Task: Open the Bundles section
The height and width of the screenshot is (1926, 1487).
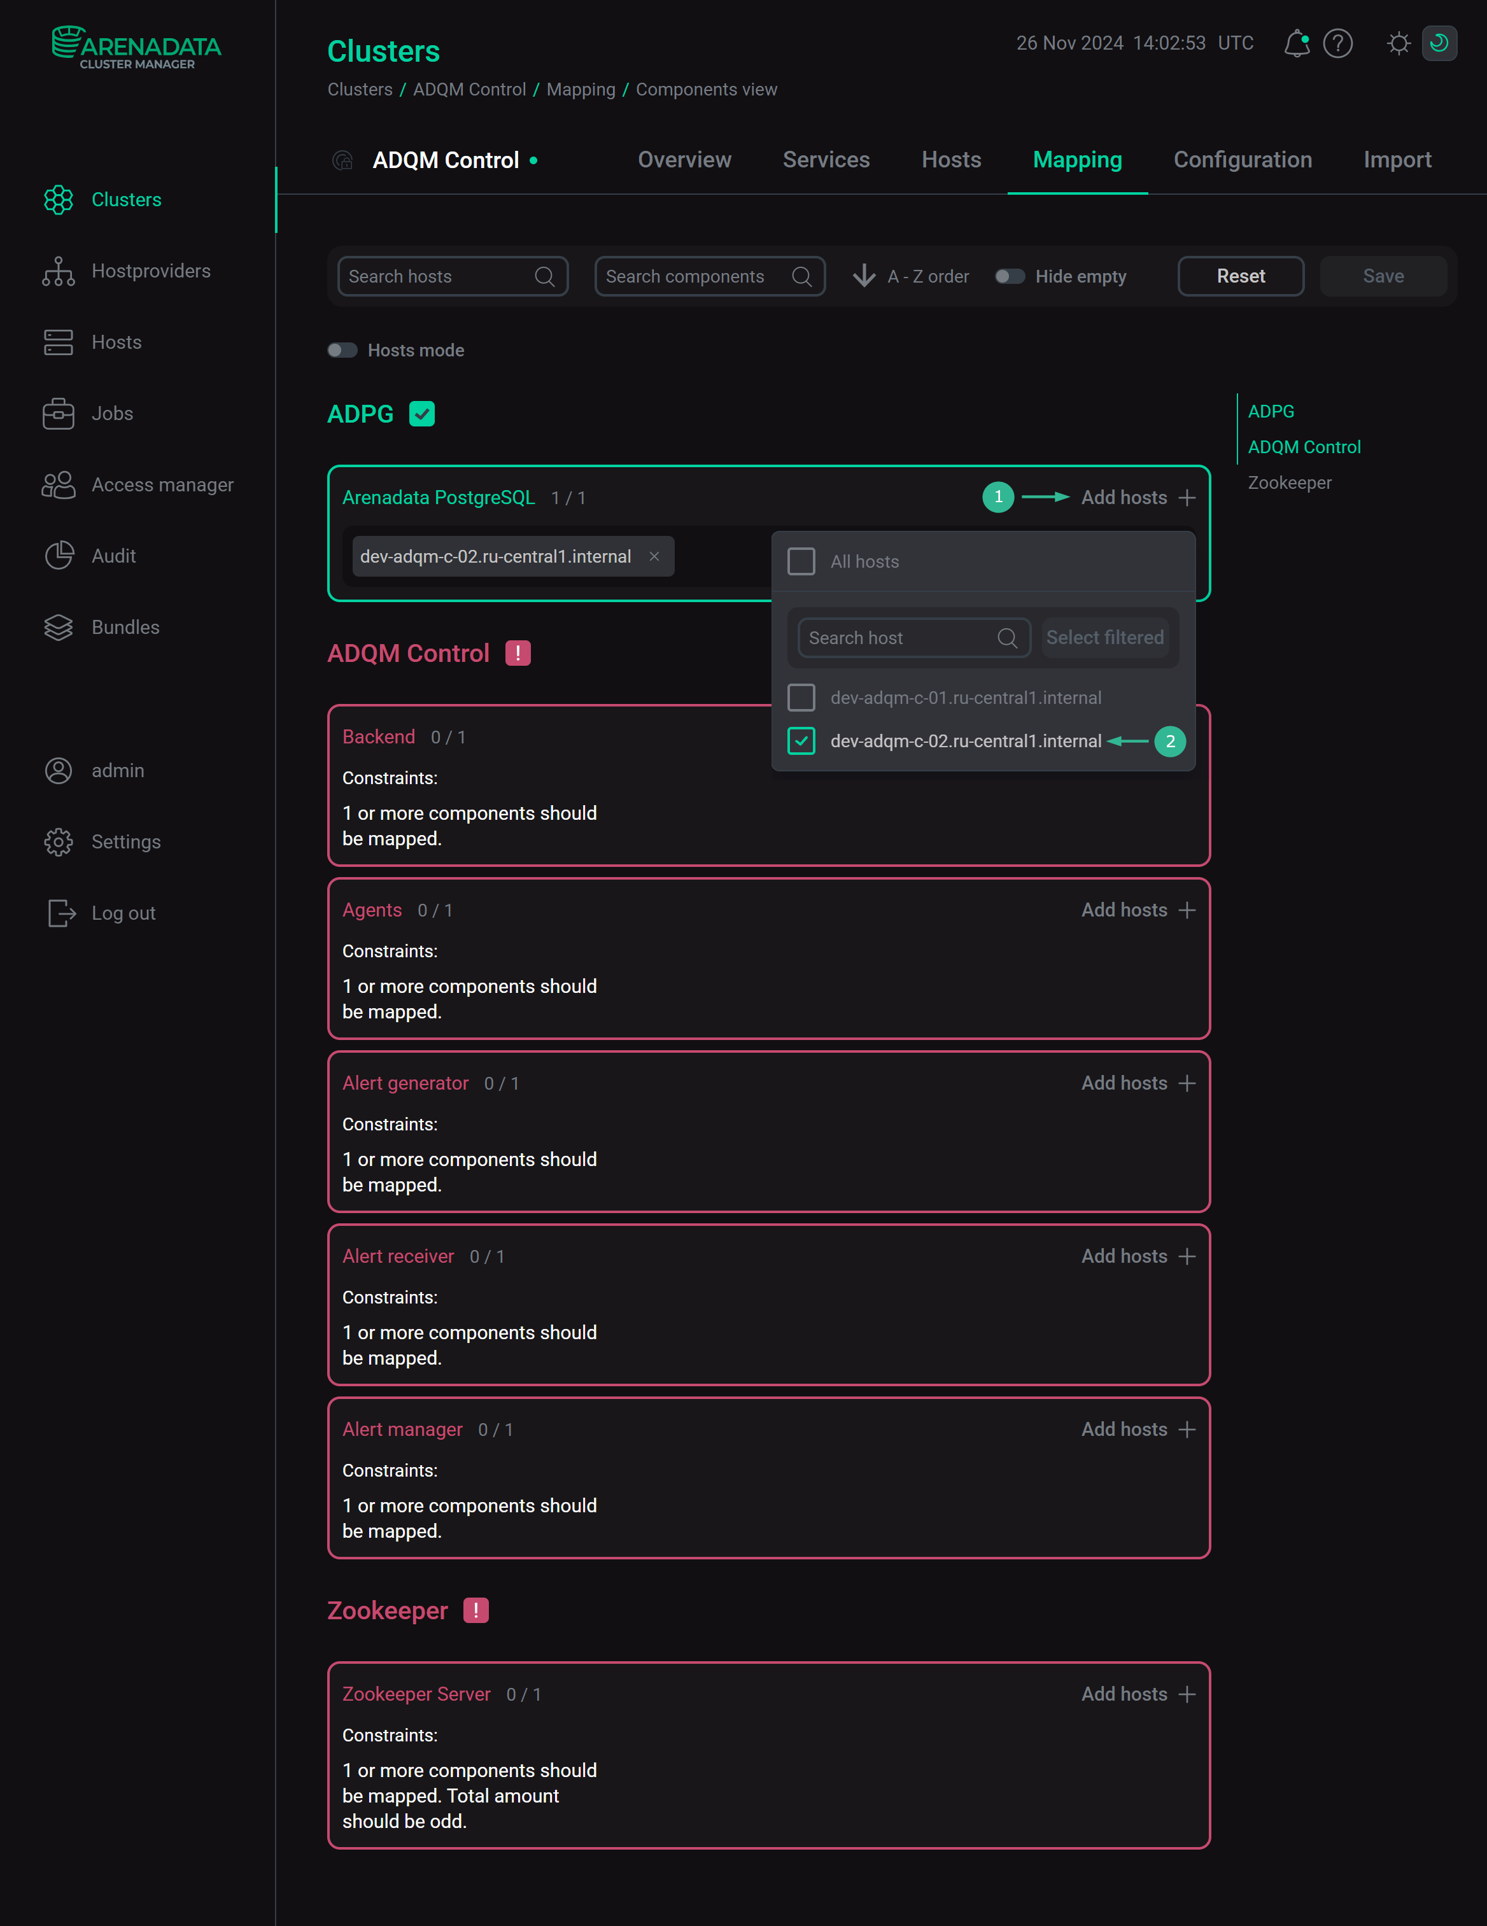Action: (124, 627)
